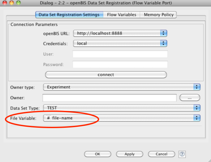Click the connect button
This screenshot has height=162, width=211.
[106, 75]
